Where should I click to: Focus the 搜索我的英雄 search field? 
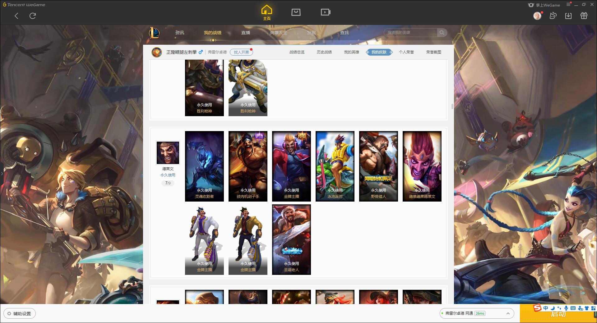tap(411, 32)
